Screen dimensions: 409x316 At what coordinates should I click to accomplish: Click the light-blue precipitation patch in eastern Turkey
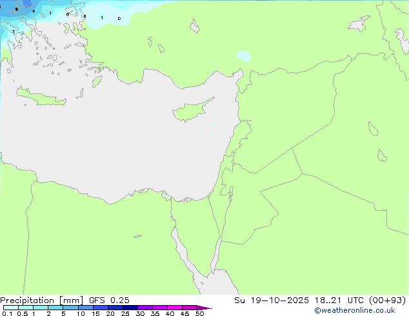coord(243,56)
